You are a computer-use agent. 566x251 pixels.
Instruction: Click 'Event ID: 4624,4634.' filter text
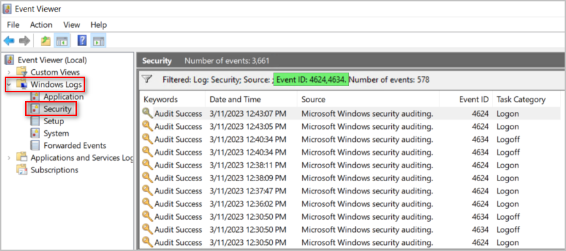click(x=311, y=79)
